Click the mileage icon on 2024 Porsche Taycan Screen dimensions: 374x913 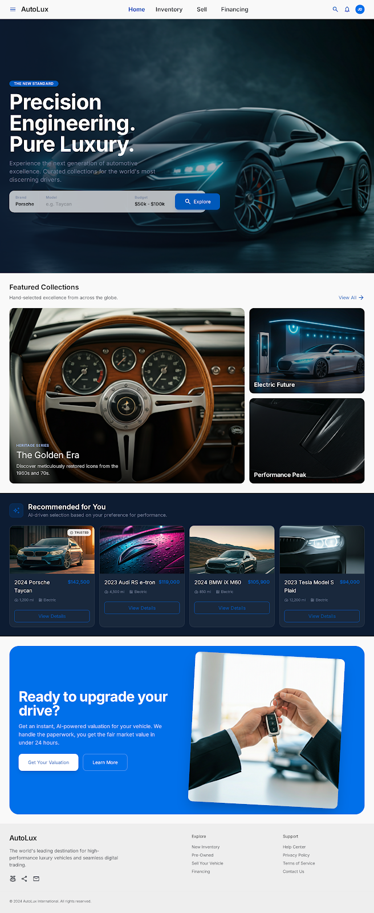point(16,600)
